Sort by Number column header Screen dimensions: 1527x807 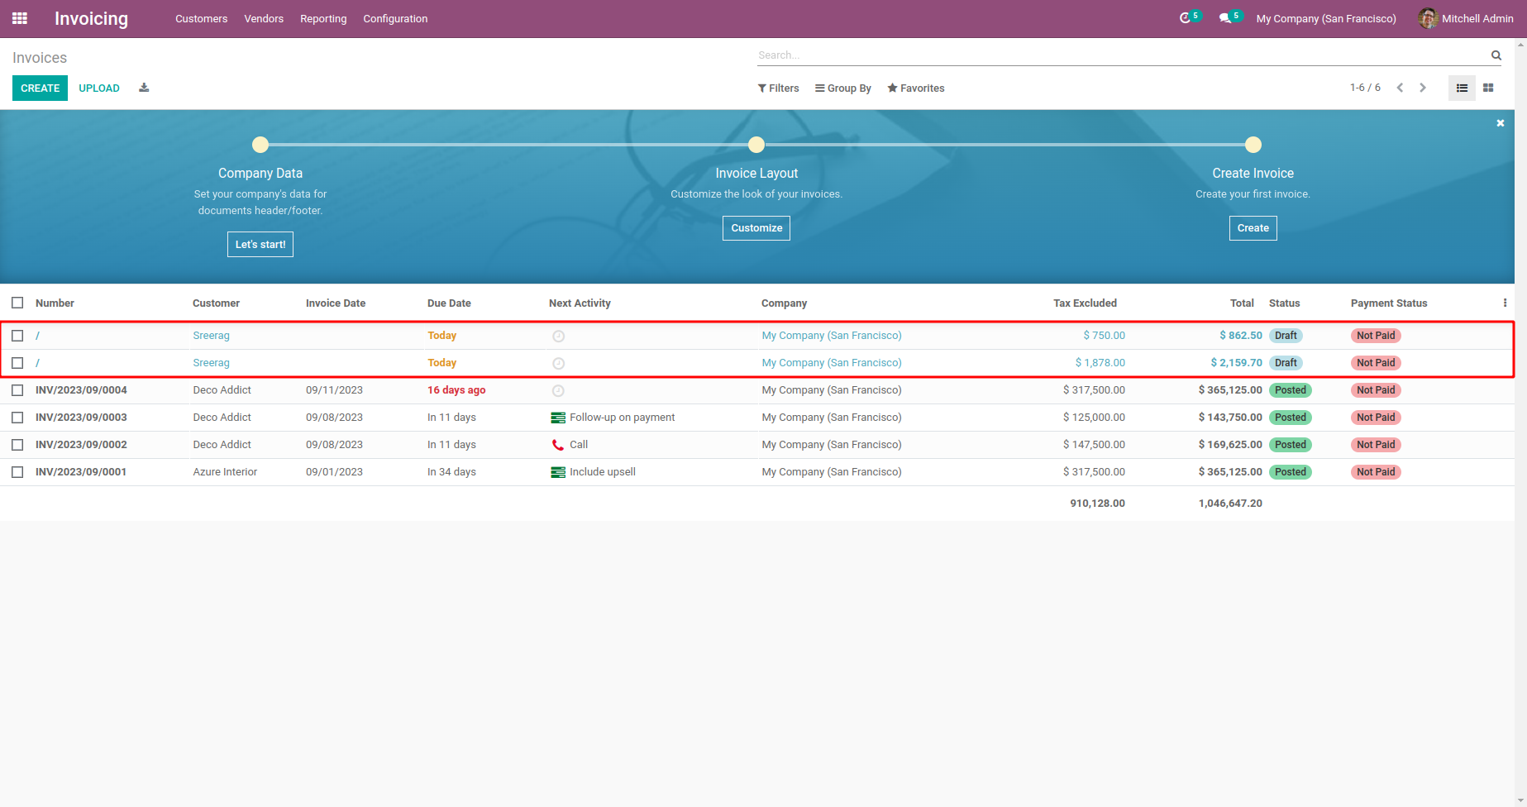pos(55,303)
